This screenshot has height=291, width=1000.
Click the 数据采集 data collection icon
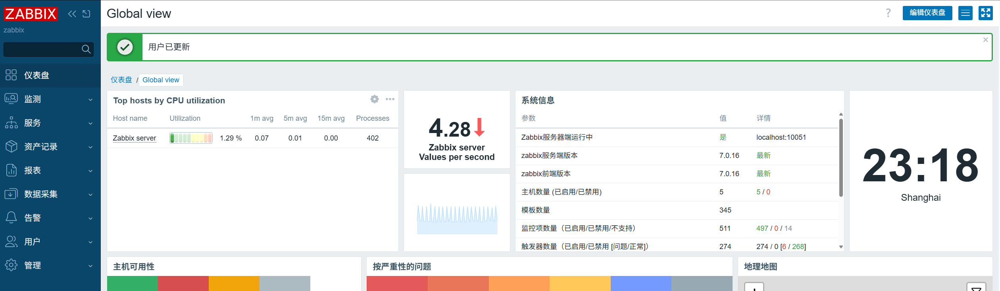(x=11, y=194)
